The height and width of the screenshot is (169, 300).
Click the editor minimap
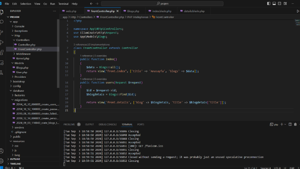(x=297, y=23)
